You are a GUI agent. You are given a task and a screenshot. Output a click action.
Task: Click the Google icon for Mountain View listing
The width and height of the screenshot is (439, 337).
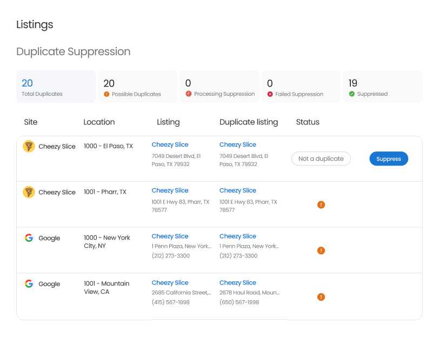coord(30,284)
